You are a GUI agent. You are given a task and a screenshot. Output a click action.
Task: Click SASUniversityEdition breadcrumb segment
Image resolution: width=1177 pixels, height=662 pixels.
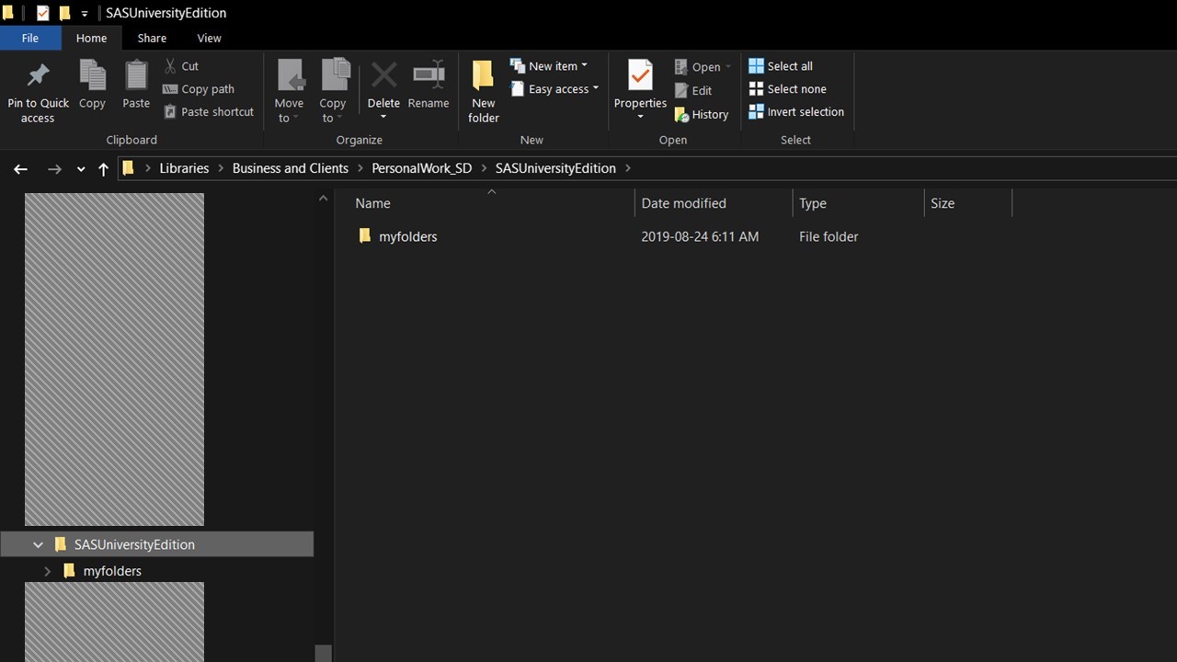[555, 168]
